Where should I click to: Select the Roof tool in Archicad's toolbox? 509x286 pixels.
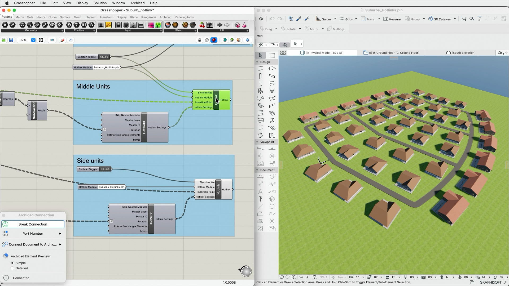pyautogui.click(x=260, y=98)
